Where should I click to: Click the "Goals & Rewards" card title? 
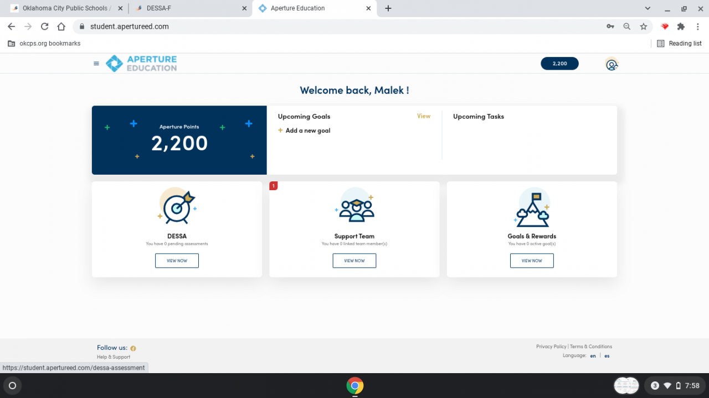pyautogui.click(x=532, y=236)
